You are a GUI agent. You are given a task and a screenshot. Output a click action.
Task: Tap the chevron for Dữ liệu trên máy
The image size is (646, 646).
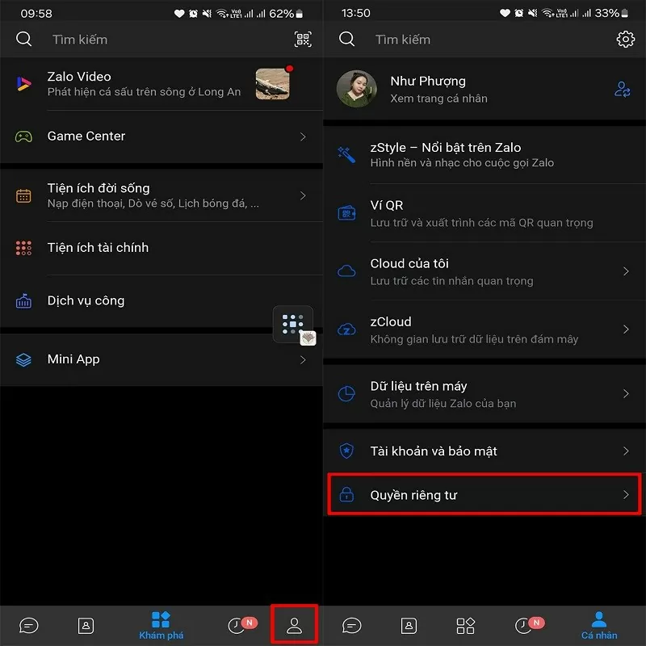click(x=626, y=394)
